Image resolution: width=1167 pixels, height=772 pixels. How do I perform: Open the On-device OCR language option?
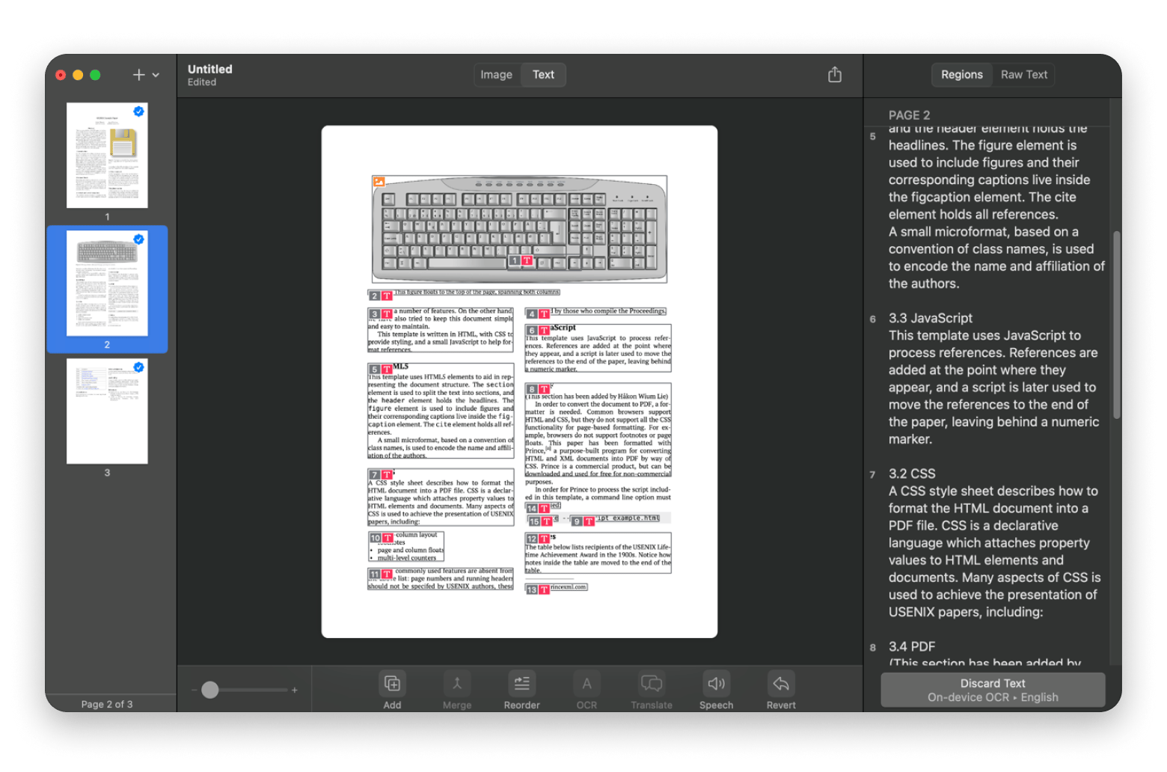click(993, 696)
